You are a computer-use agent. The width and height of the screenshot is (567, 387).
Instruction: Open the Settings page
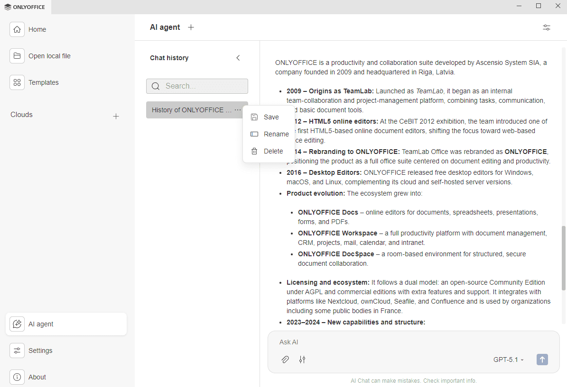pyautogui.click(x=40, y=351)
